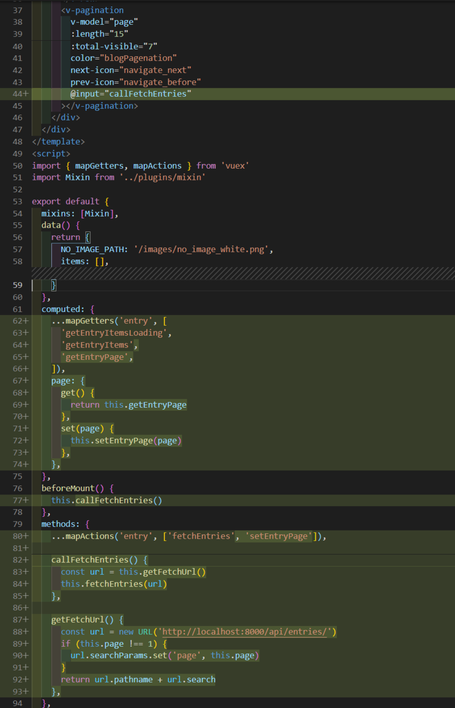Click the 'computed: {' key
The width and height of the screenshot is (455, 708).
[x=68, y=309]
